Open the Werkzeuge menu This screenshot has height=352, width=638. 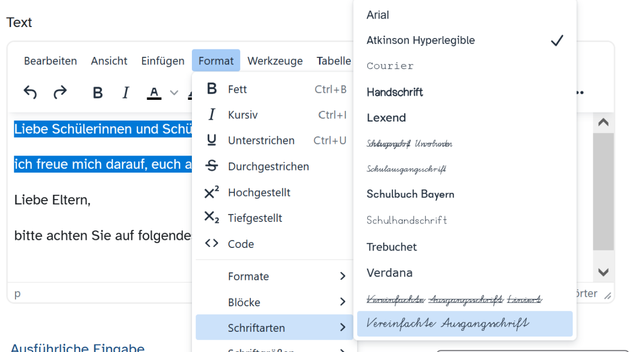pos(275,61)
